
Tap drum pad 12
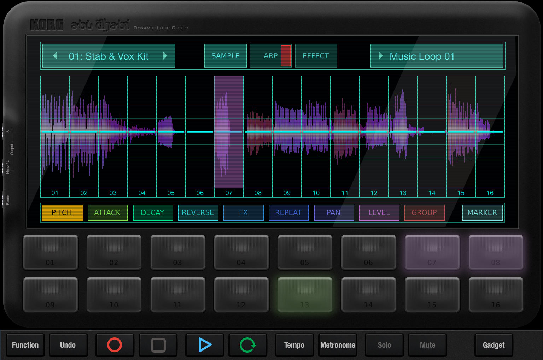(x=241, y=295)
